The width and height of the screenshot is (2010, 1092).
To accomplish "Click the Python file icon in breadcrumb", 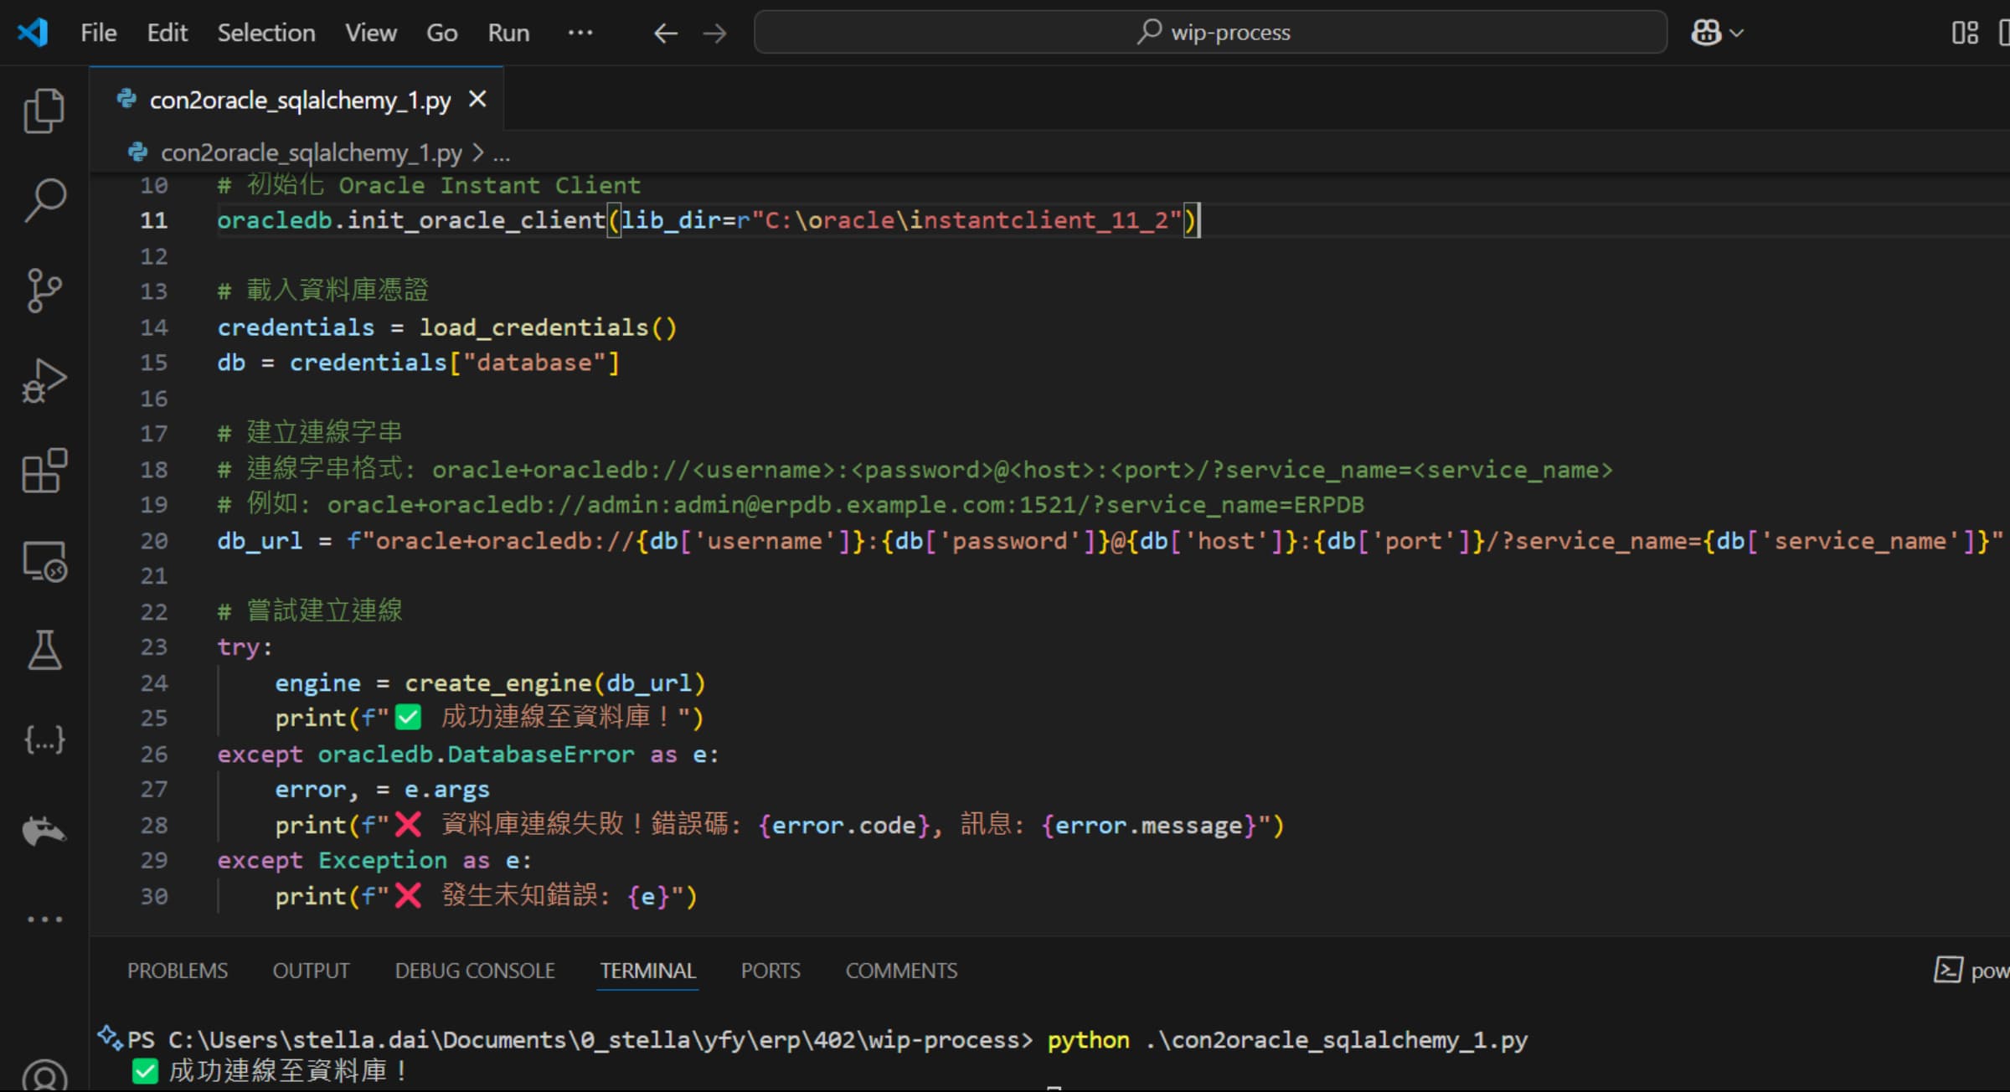I will (137, 152).
